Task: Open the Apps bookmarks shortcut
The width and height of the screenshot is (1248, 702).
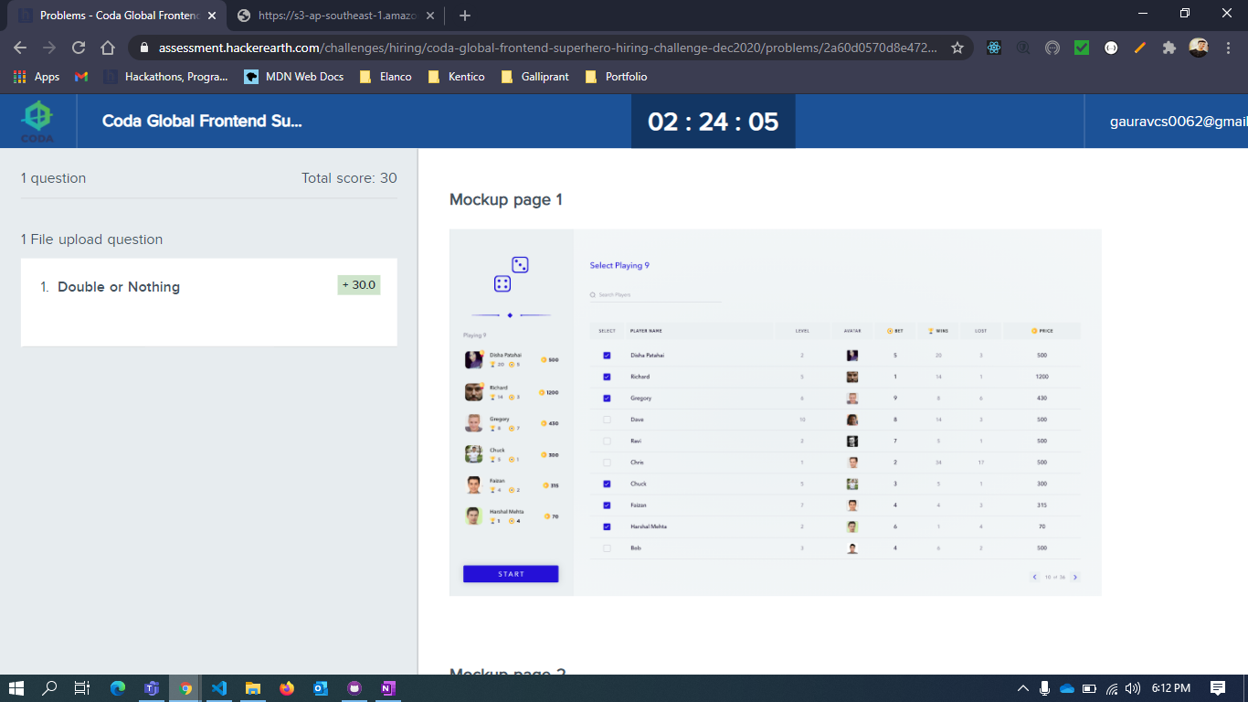Action: coord(37,77)
